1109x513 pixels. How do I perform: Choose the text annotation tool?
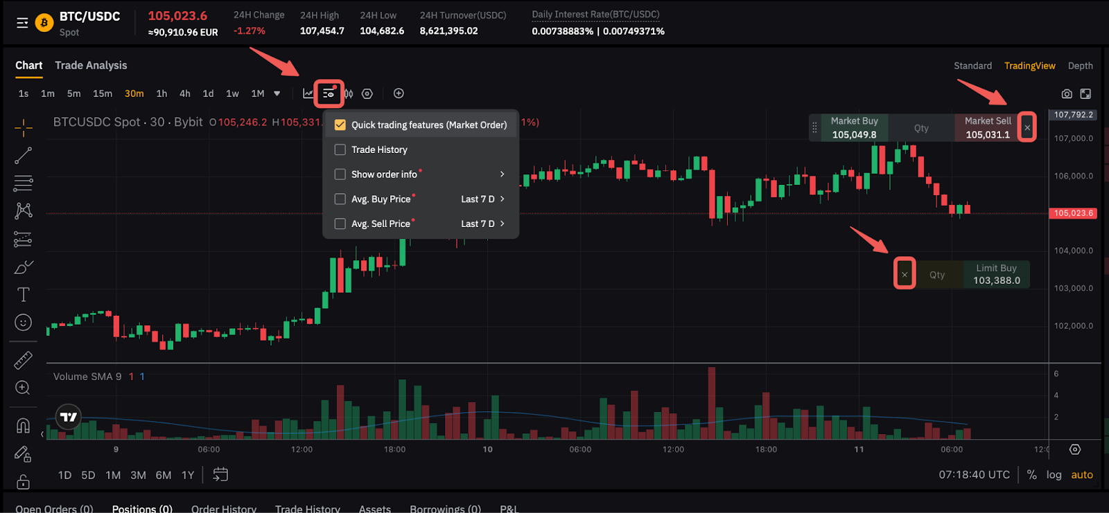tap(23, 295)
